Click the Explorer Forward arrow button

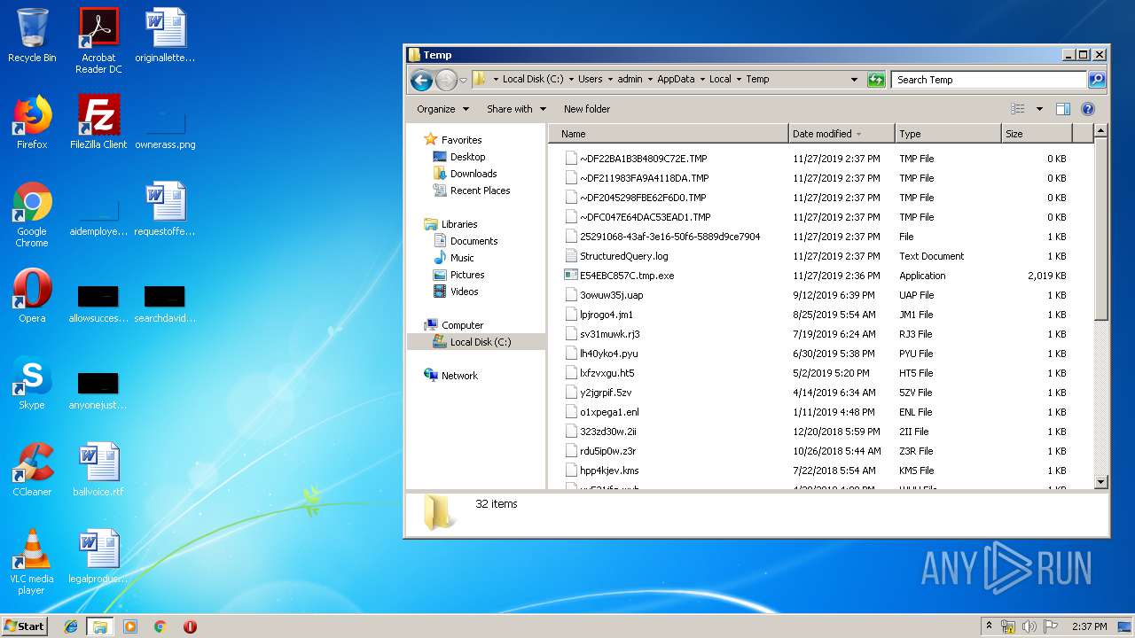[x=446, y=80]
